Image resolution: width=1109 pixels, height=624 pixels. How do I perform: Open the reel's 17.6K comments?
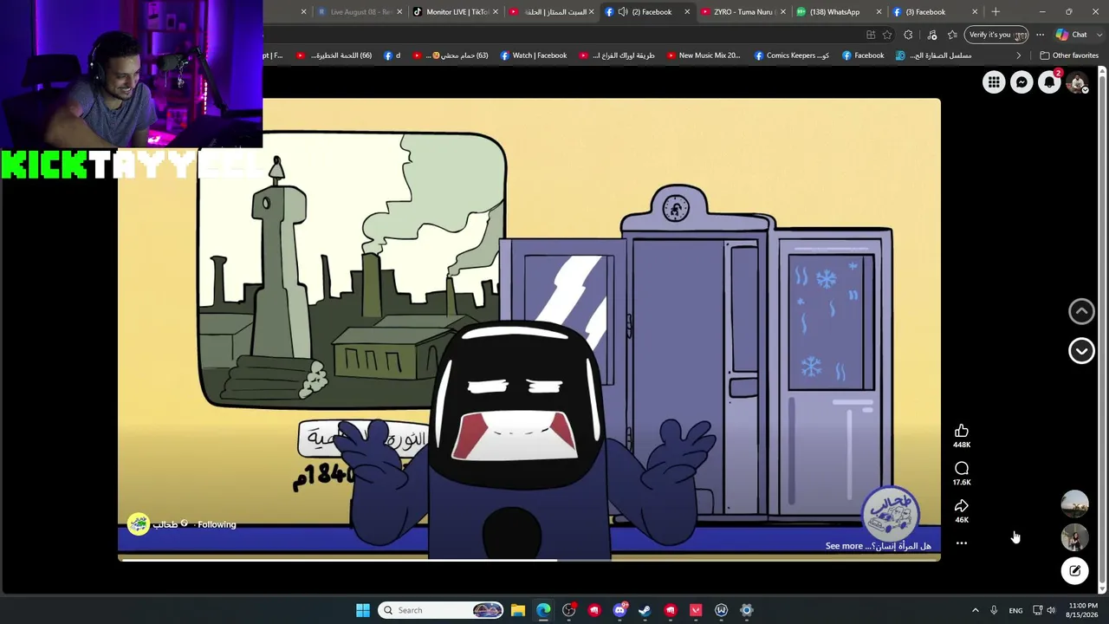(962, 469)
